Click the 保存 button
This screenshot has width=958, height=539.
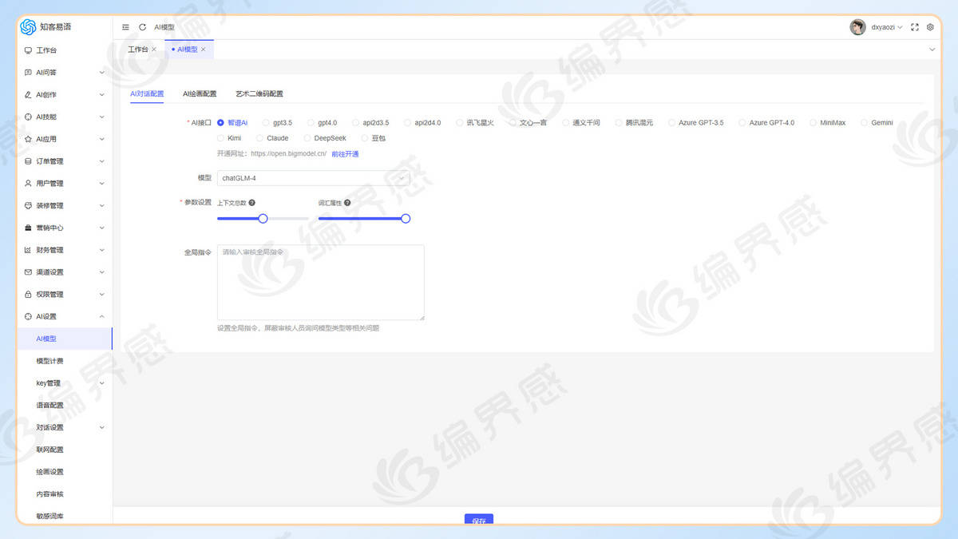click(x=479, y=519)
